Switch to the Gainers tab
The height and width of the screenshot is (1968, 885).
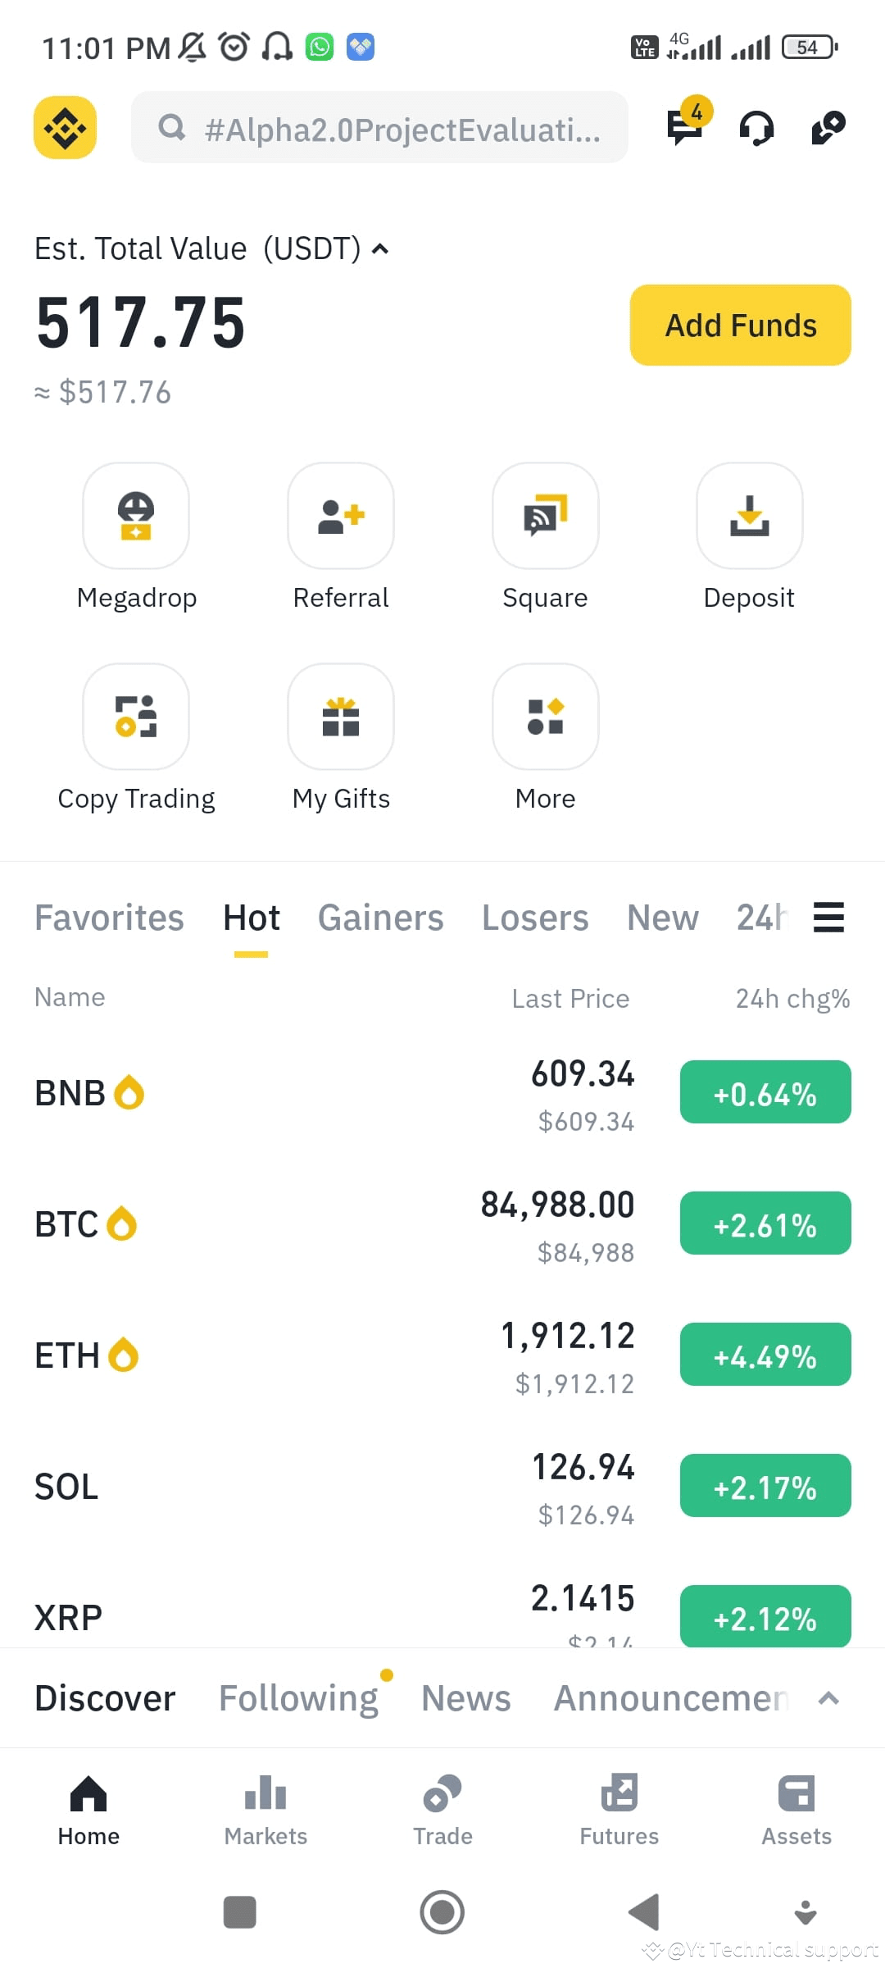click(x=381, y=918)
